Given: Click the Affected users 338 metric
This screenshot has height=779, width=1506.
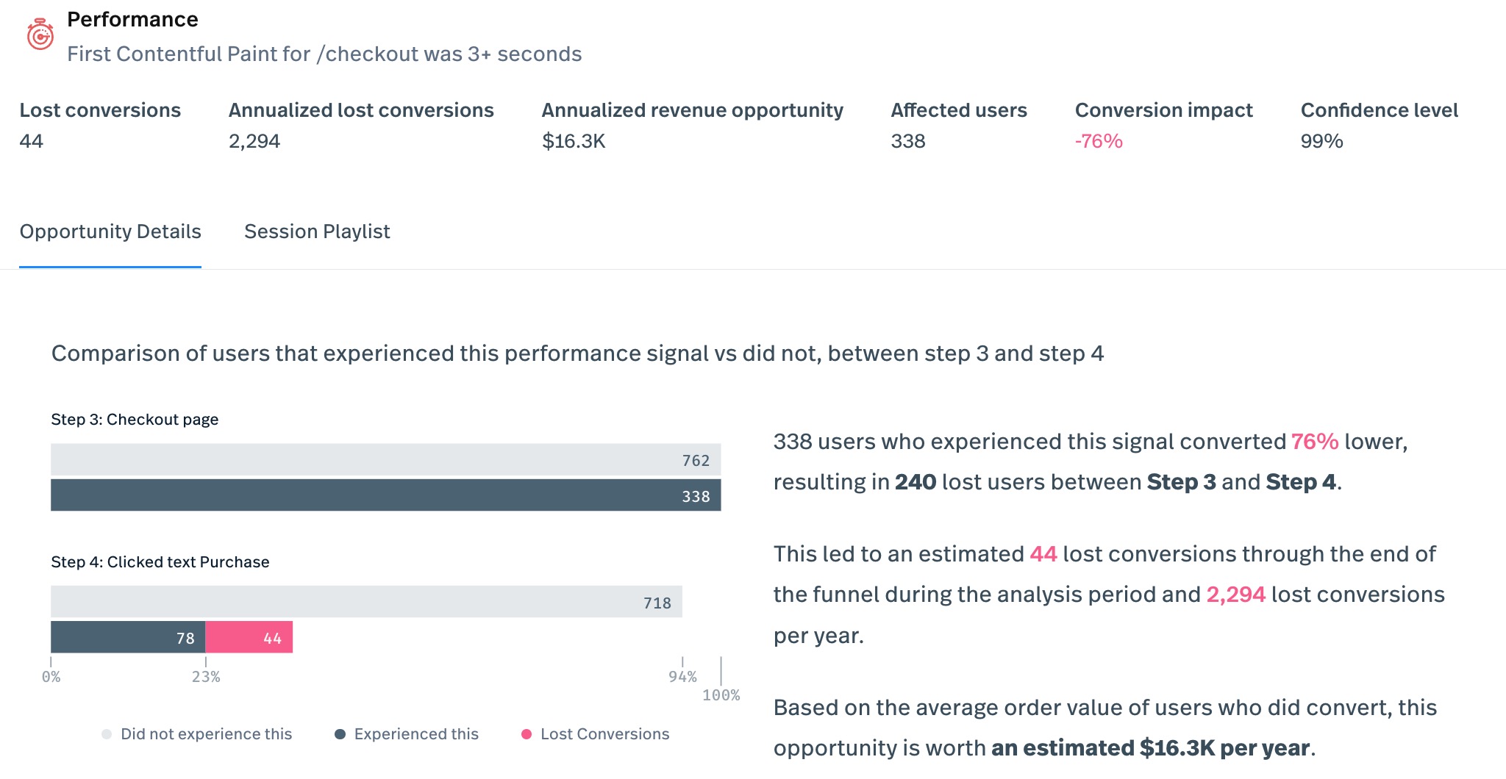Looking at the screenshot, I should point(908,141).
